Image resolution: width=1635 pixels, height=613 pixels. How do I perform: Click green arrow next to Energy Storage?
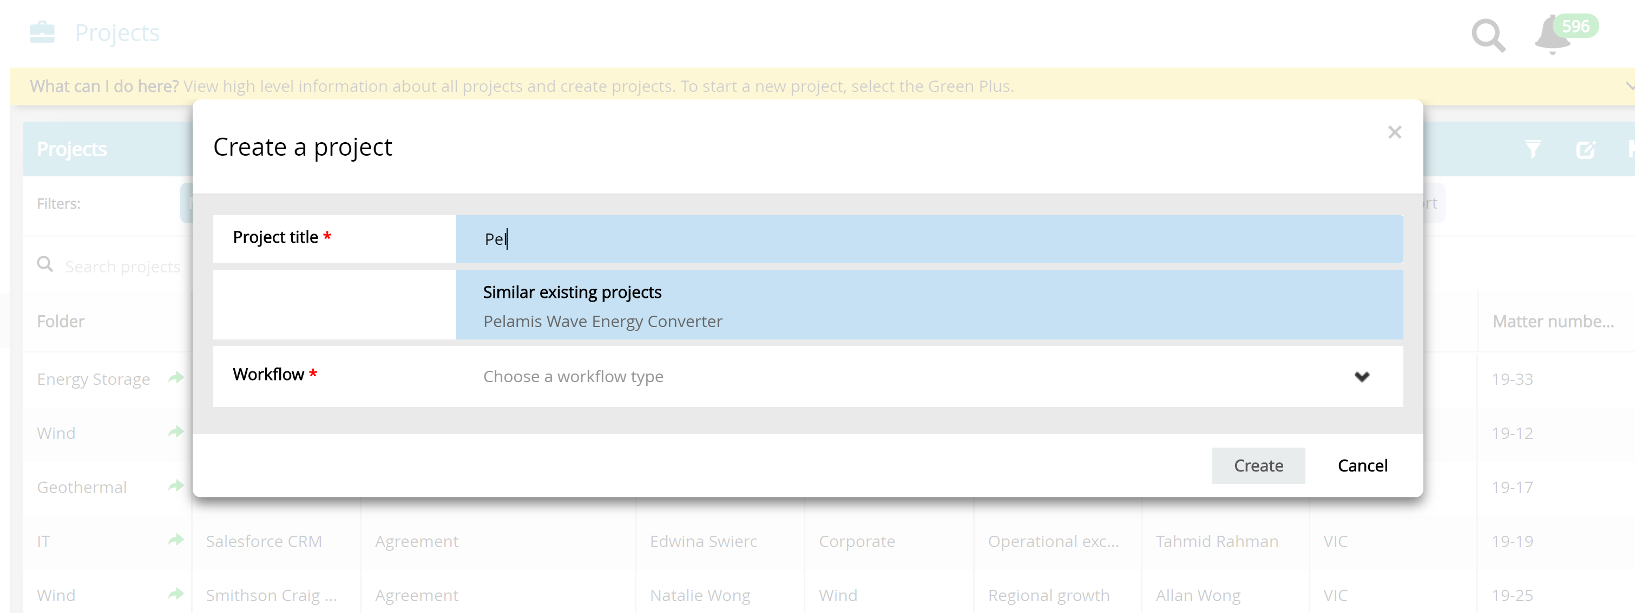(x=176, y=378)
